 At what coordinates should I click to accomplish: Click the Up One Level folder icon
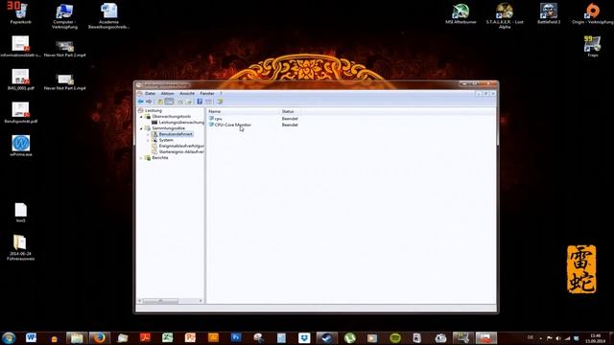pos(160,102)
